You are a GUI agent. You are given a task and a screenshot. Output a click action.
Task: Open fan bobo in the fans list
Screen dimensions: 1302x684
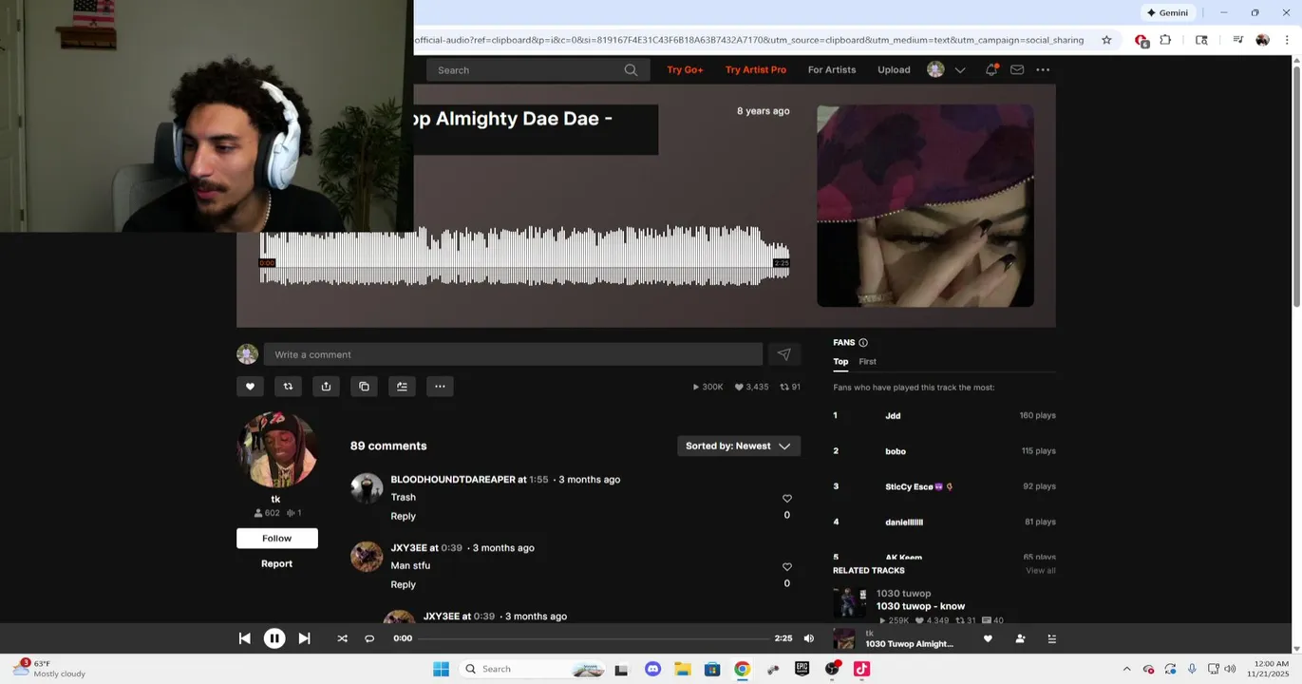click(x=895, y=451)
